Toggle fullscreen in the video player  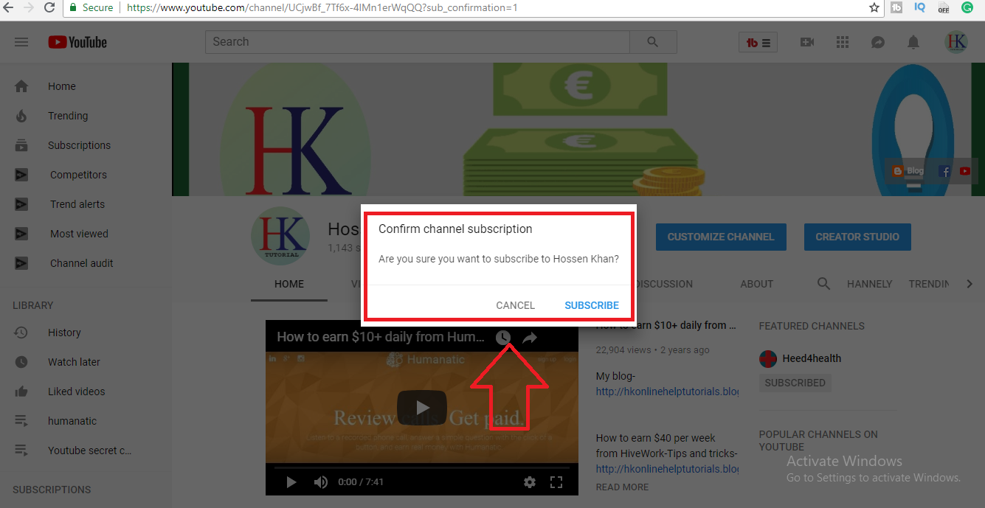pyautogui.click(x=556, y=481)
